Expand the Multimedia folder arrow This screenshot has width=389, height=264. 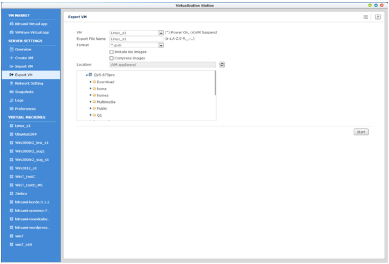(90, 102)
